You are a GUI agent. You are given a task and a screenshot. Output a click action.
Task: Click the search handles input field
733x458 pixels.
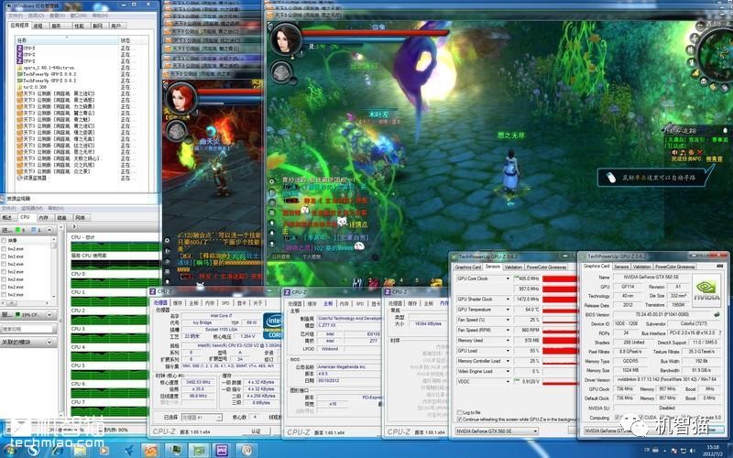[28, 329]
